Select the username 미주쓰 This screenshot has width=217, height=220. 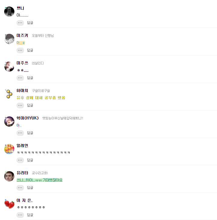coord(22,63)
